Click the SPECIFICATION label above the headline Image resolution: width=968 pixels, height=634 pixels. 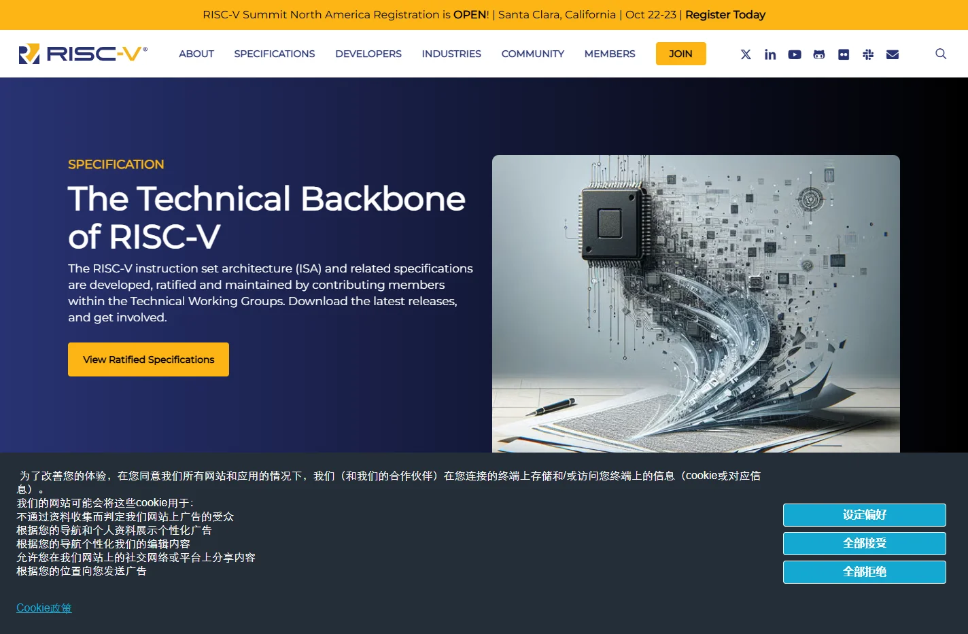pos(116,164)
